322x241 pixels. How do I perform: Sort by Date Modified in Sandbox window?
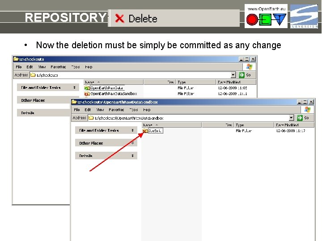pos(294,125)
